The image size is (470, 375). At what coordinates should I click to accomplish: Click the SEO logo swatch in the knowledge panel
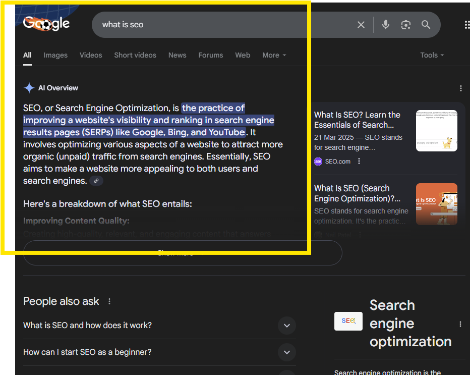pyautogui.click(x=348, y=320)
